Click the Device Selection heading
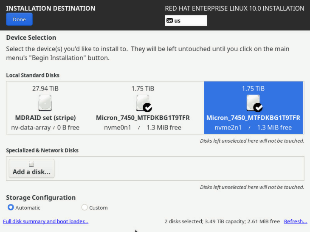Viewport: 310px width, 232px height. (x=31, y=37)
